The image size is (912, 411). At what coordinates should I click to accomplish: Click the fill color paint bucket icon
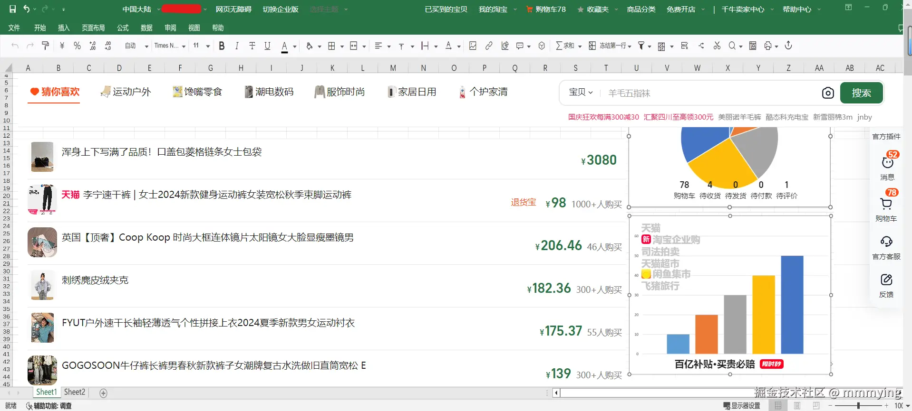tap(309, 46)
